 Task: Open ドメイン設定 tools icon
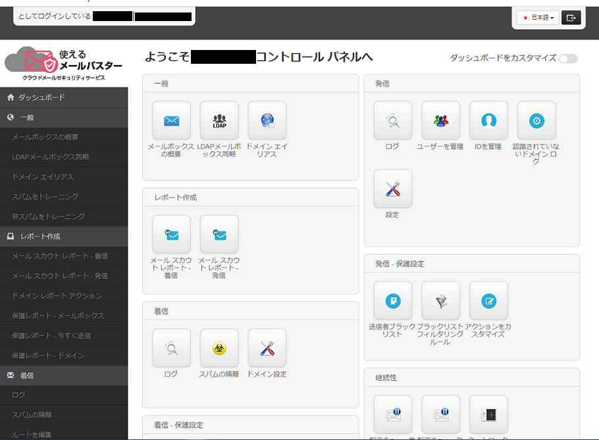tap(267, 348)
